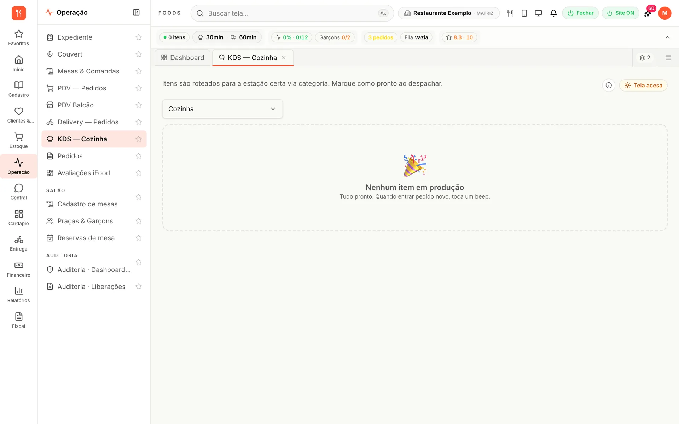The image size is (679, 424).
Task: Toggle the Tela acesa screen-awake button
Action: [643, 85]
